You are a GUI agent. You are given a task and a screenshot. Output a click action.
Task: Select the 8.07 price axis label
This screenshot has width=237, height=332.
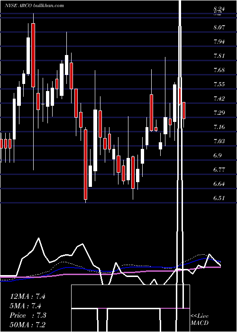click(x=219, y=27)
